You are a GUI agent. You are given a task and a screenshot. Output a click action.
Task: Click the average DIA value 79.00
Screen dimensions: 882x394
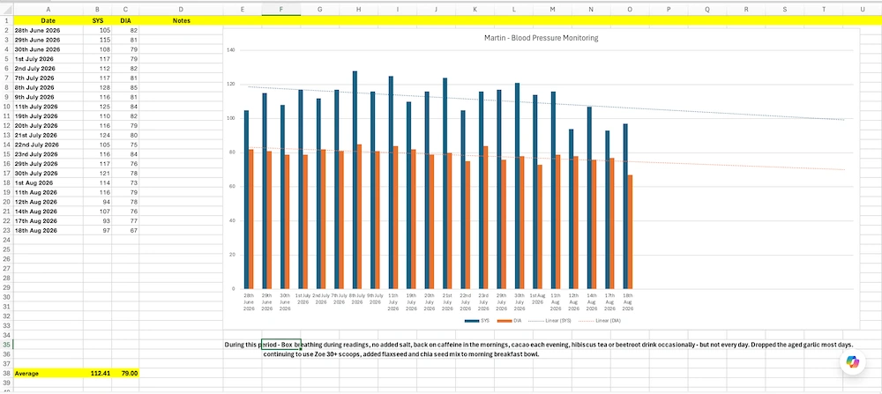[x=125, y=373]
